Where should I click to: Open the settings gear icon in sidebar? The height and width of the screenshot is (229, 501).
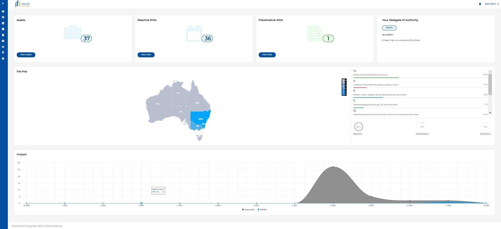click(x=3, y=59)
